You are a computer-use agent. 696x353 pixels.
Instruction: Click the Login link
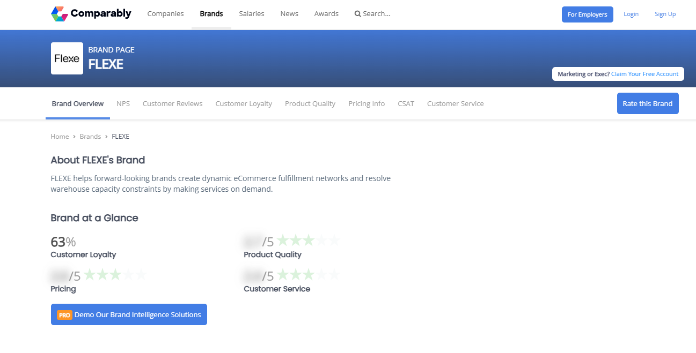tap(631, 14)
